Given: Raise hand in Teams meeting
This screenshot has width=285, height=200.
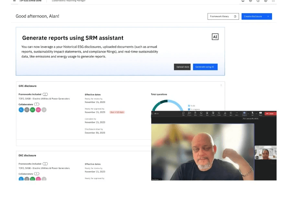Looking at the screenshot, I should point(195,114).
